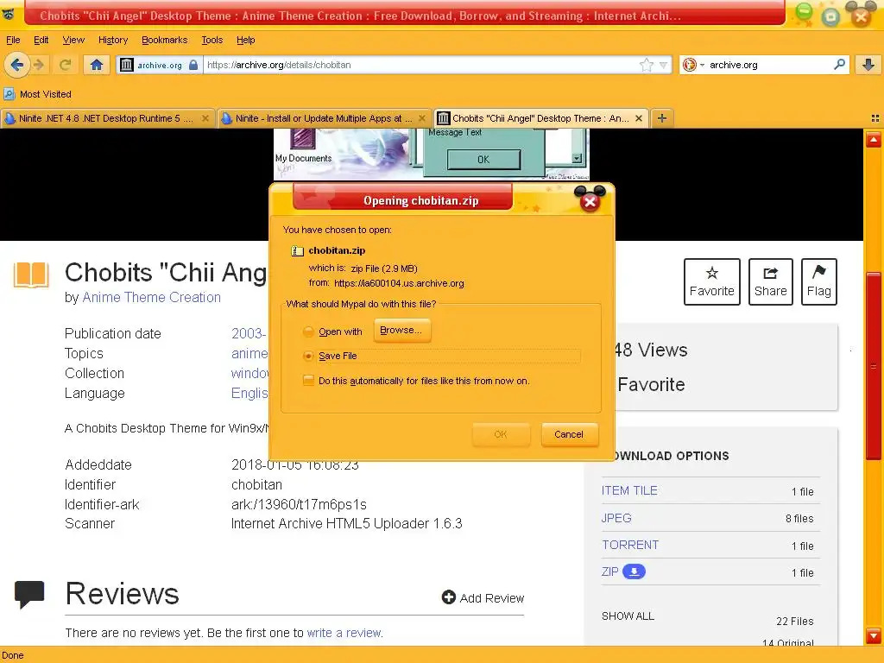Switch to Ninite .NET 4.8 tab

[107, 118]
